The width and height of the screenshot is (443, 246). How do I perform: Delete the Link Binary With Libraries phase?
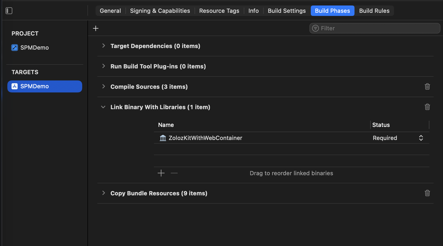tap(427, 107)
